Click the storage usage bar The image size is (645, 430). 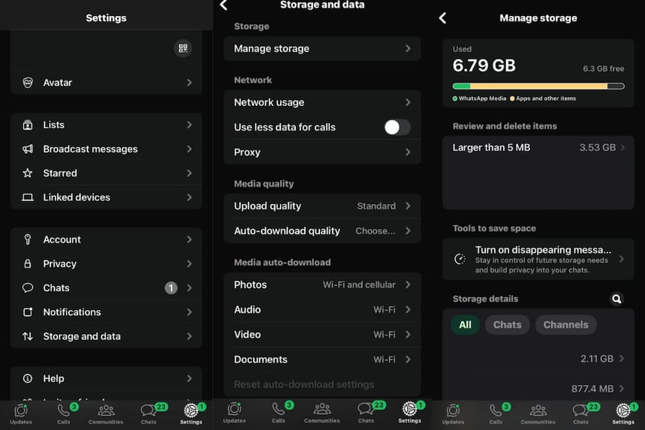pyautogui.click(x=538, y=86)
